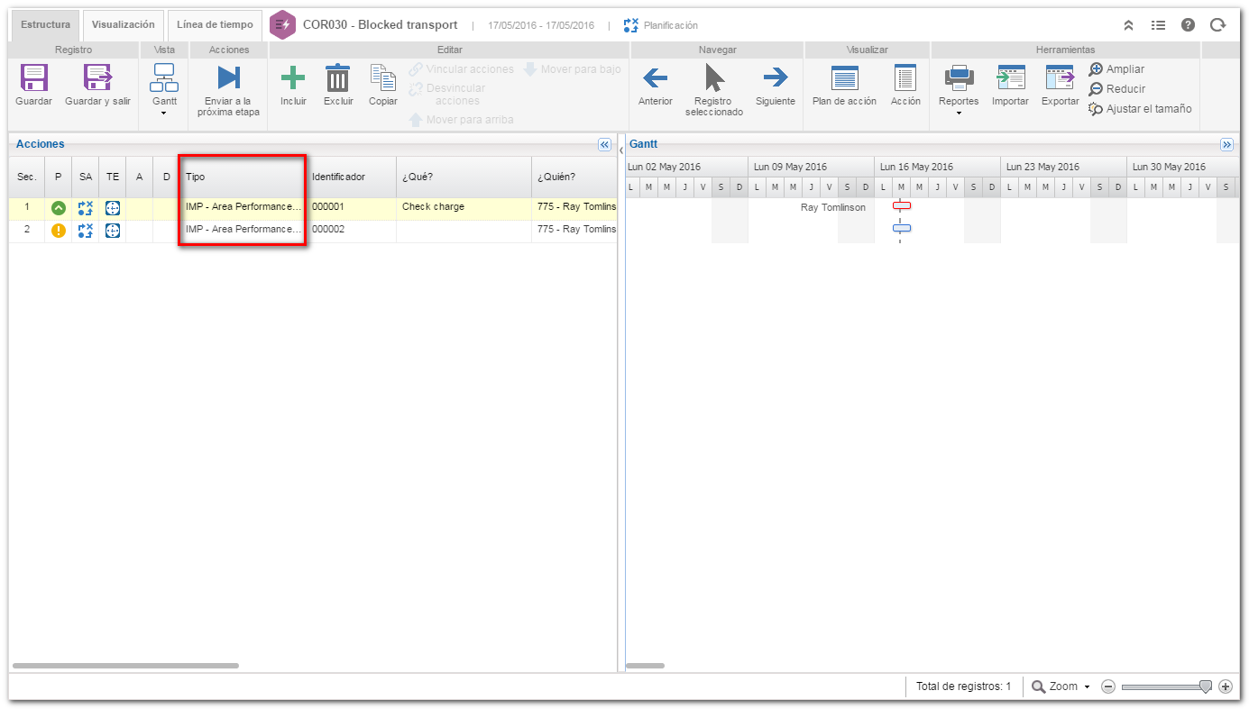Click the Copiar icon
Screen dimensions: 1249x709
pos(383,77)
